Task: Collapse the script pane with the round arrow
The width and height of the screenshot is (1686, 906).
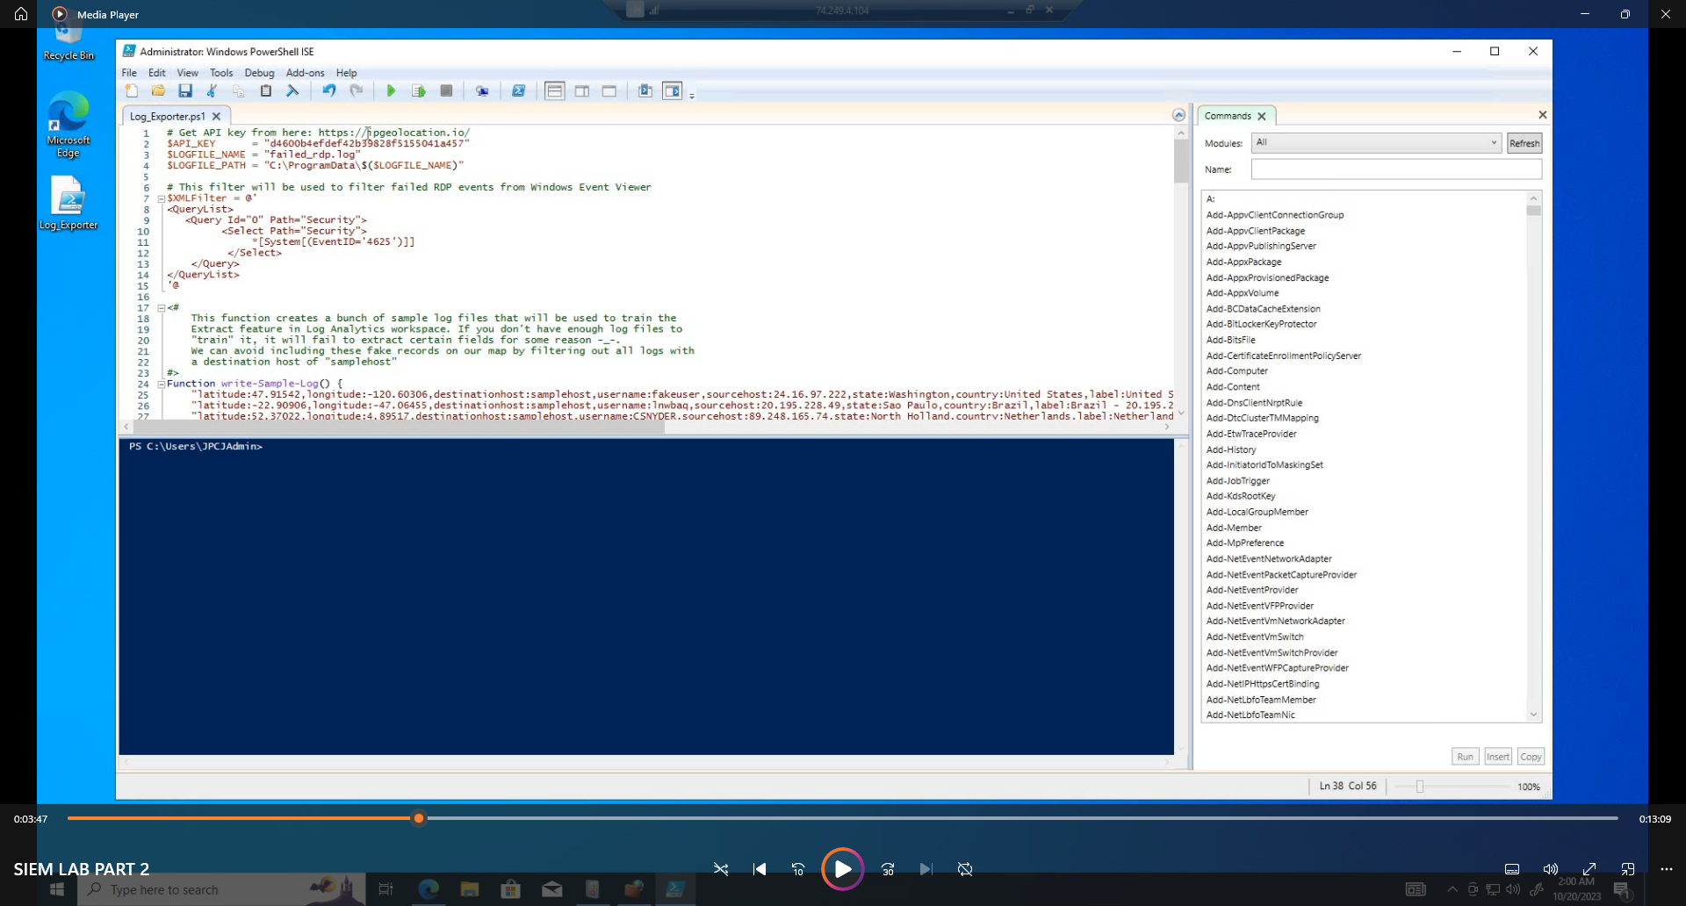Action: coord(1178,115)
